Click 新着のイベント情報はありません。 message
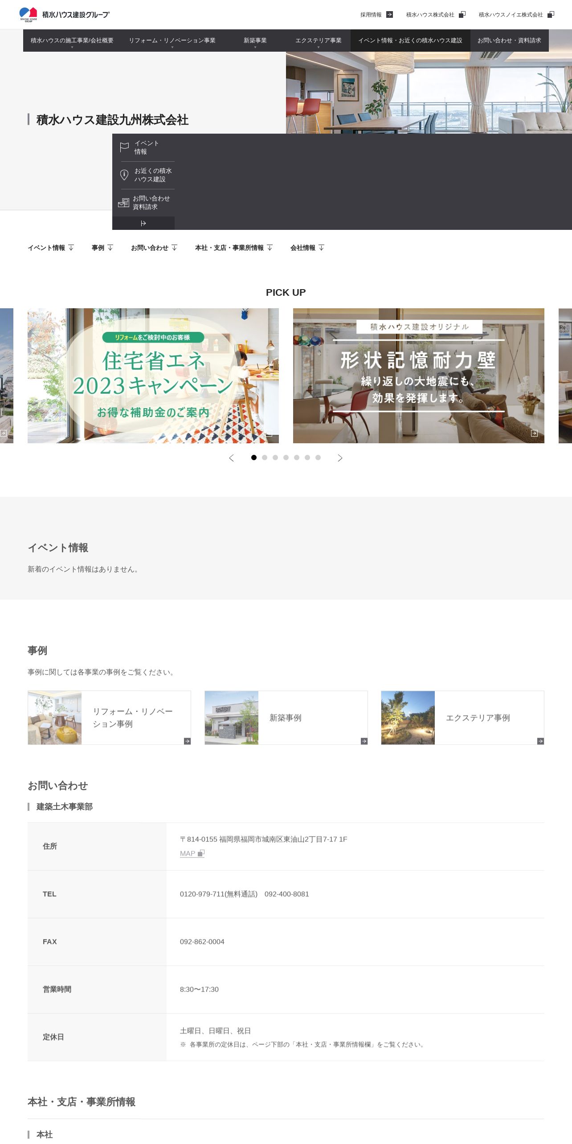 [x=84, y=569]
